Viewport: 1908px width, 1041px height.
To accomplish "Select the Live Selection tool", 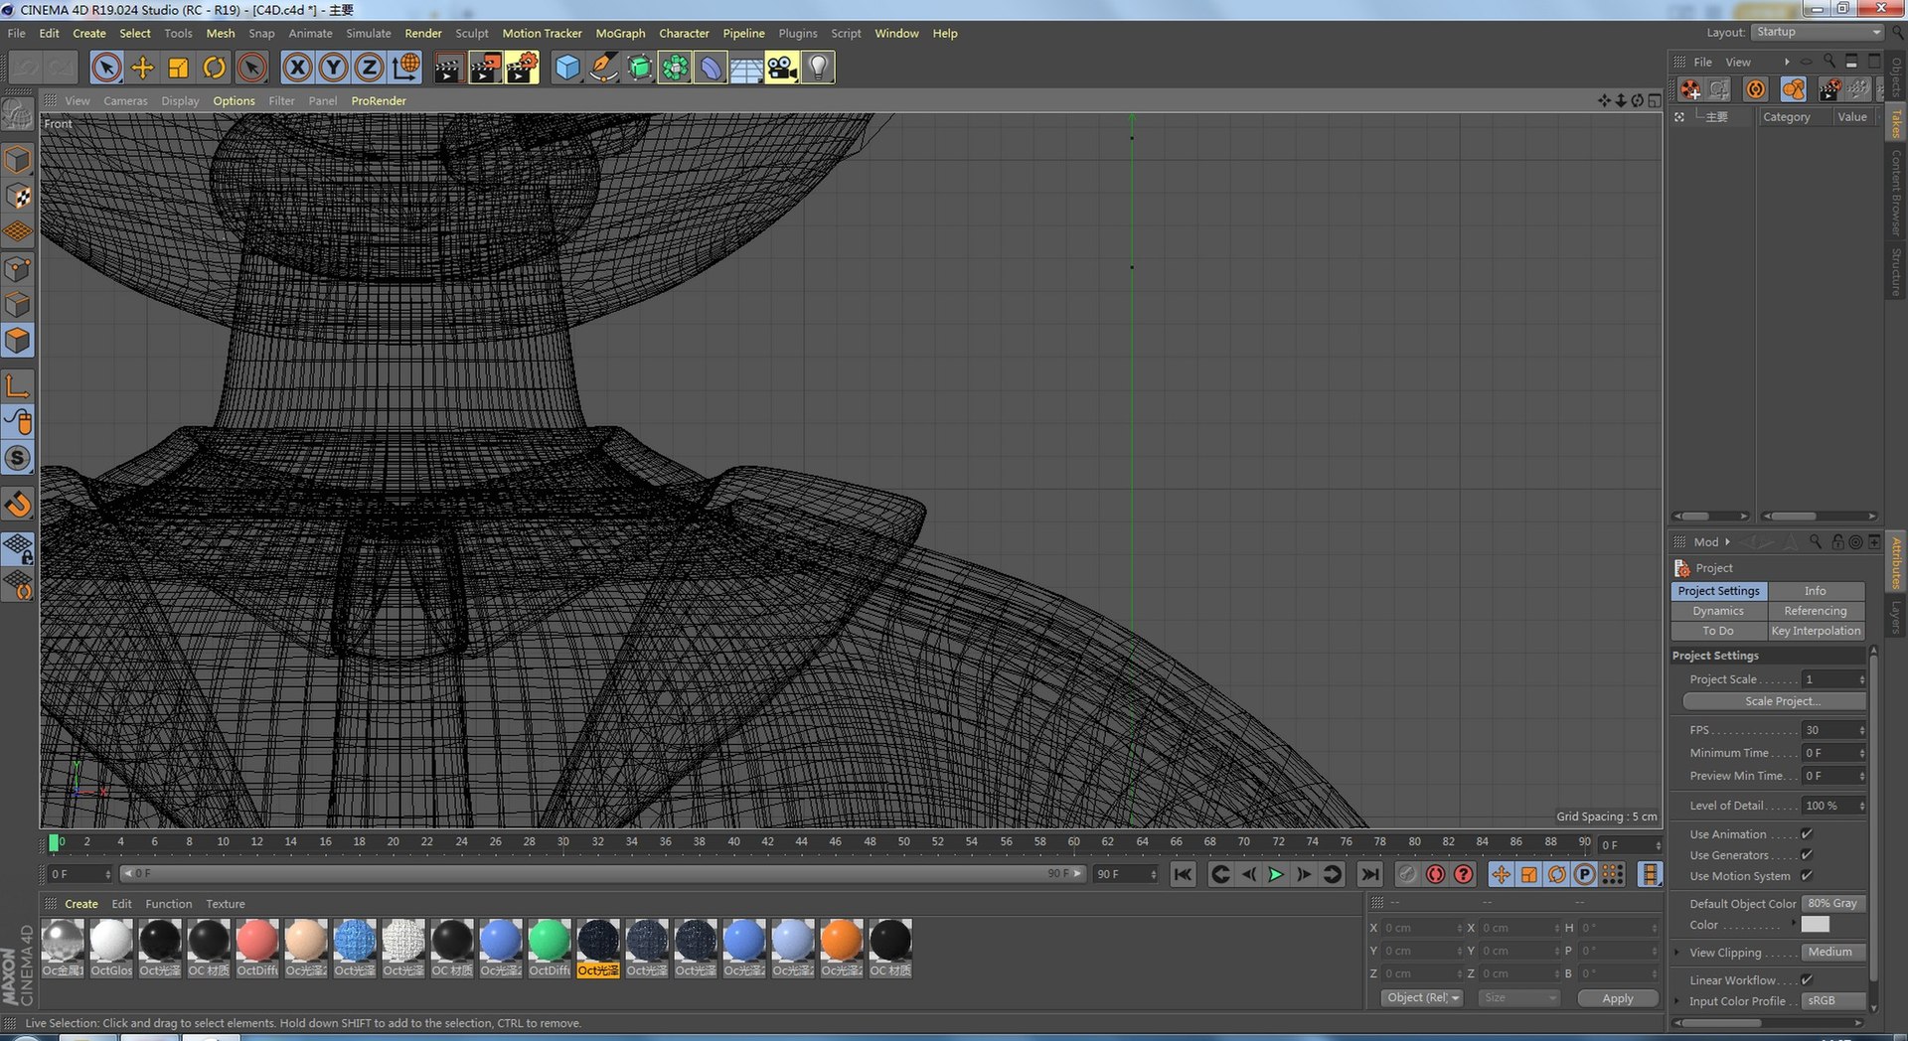I will coord(106,68).
